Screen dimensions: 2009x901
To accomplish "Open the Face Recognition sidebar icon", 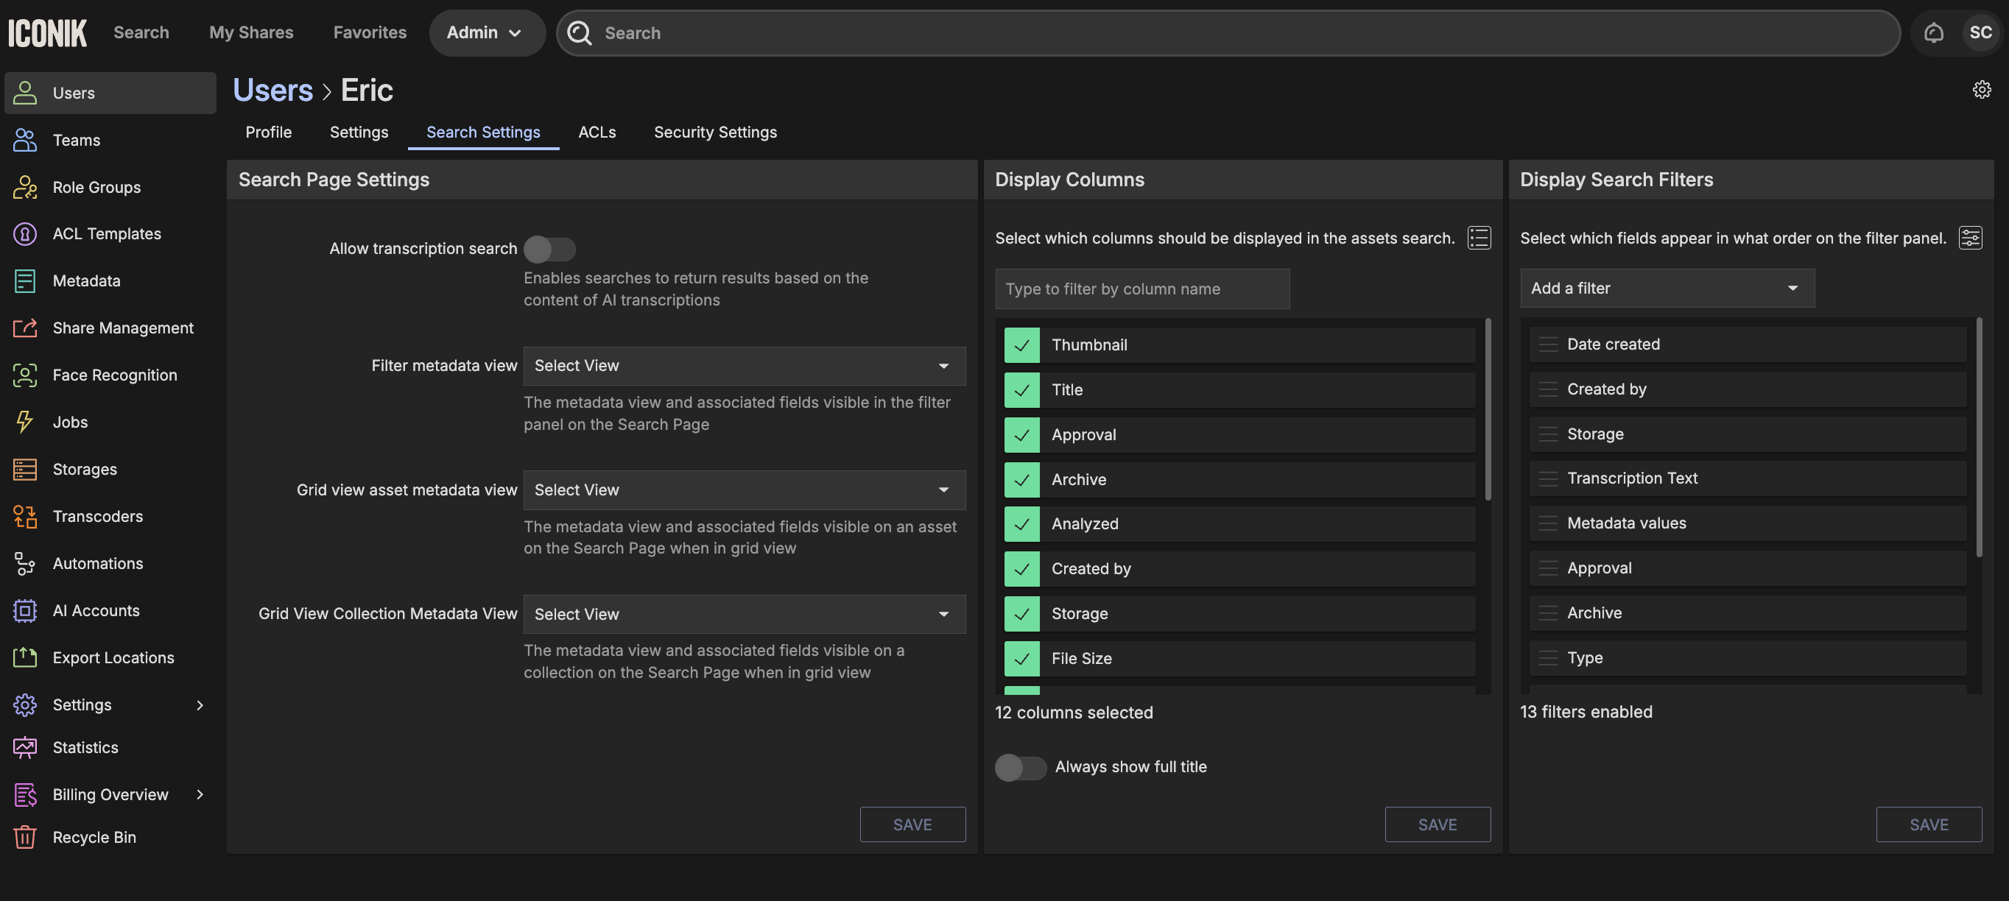I will click(24, 375).
